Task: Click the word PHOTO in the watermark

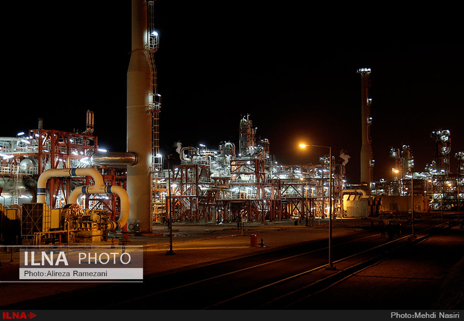Action: (104, 258)
